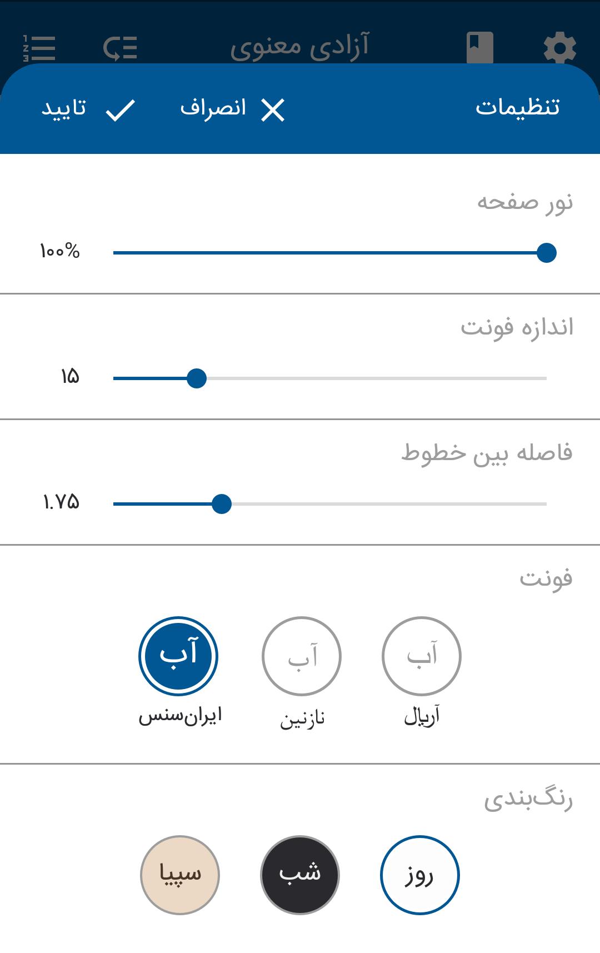600x953 pixels.
Task: Click the screen brightness slider handle
Action: click(547, 253)
